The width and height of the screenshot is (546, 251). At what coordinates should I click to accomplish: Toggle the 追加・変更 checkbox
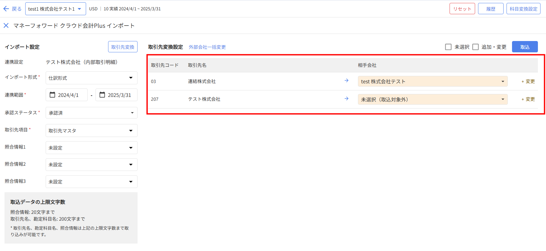click(x=475, y=47)
